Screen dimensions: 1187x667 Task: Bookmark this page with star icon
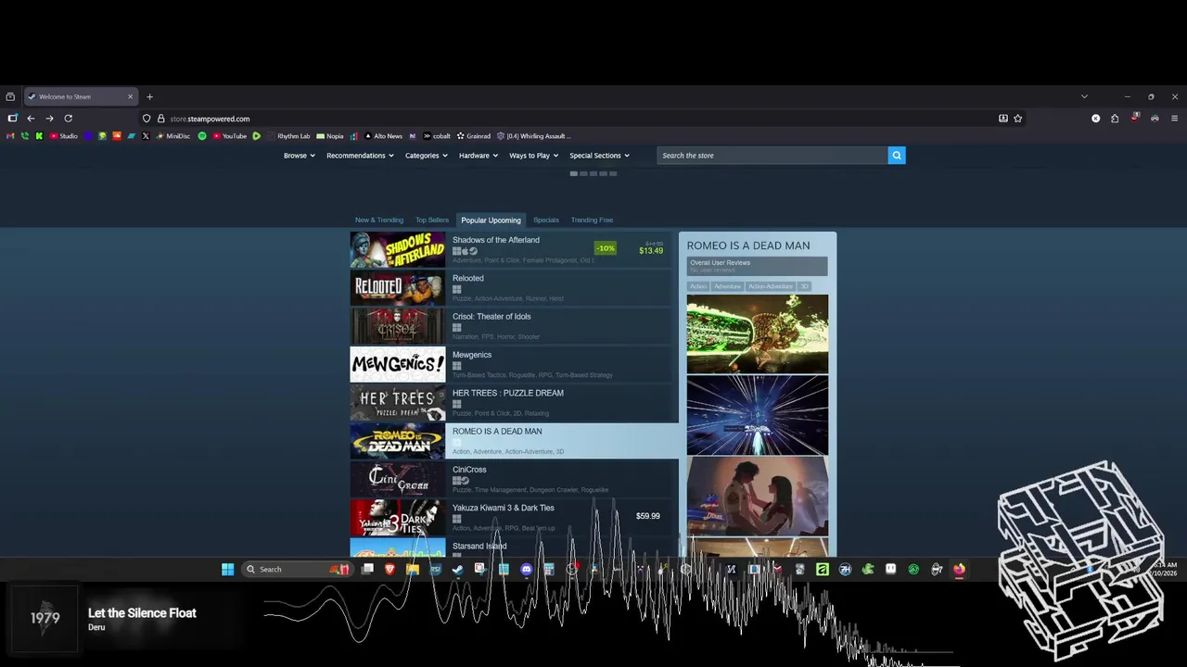click(1017, 119)
